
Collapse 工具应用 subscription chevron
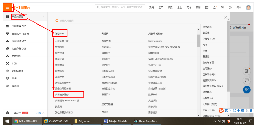coord(43,113)
